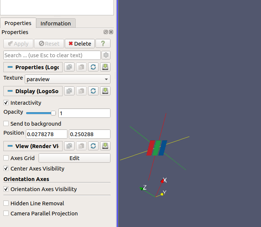This screenshot has width=261, height=227.
Task: Copy View section settings icon
Action: click(69, 146)
